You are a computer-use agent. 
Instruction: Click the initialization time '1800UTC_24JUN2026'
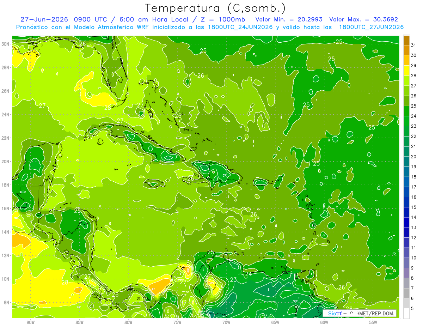pyautogui.click(x=239, y=27)
